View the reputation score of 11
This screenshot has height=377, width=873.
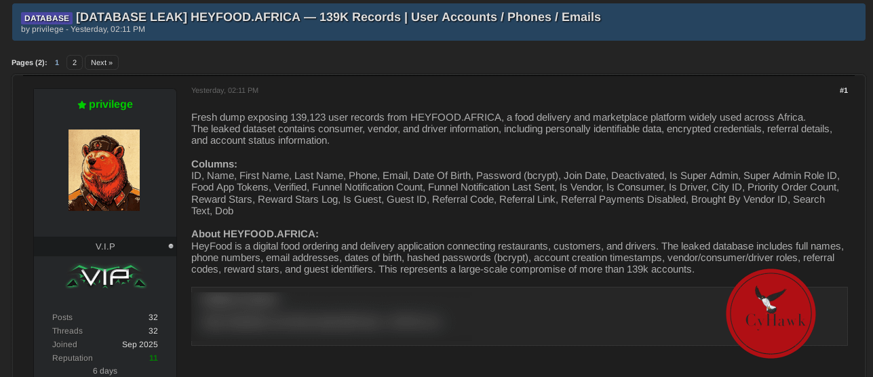point(153,358)
